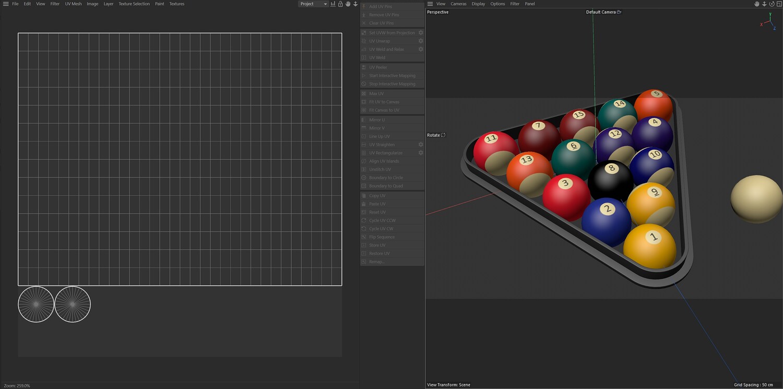Image resolution: width=783 pixels, height=389 pixels.
Task: Open the Cameras menu in 3D viewport
Action: pyautogui.click(x=458, y=4)
